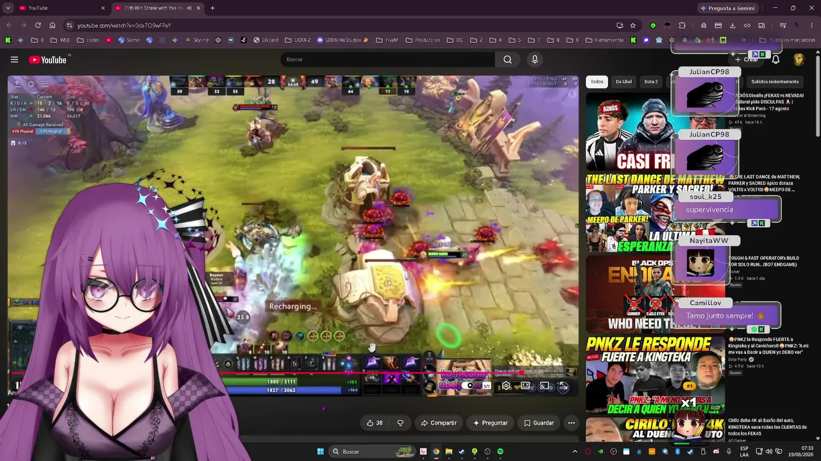Select the Dota 2 filter chip
821x461 pixels.
coord(651,81)
